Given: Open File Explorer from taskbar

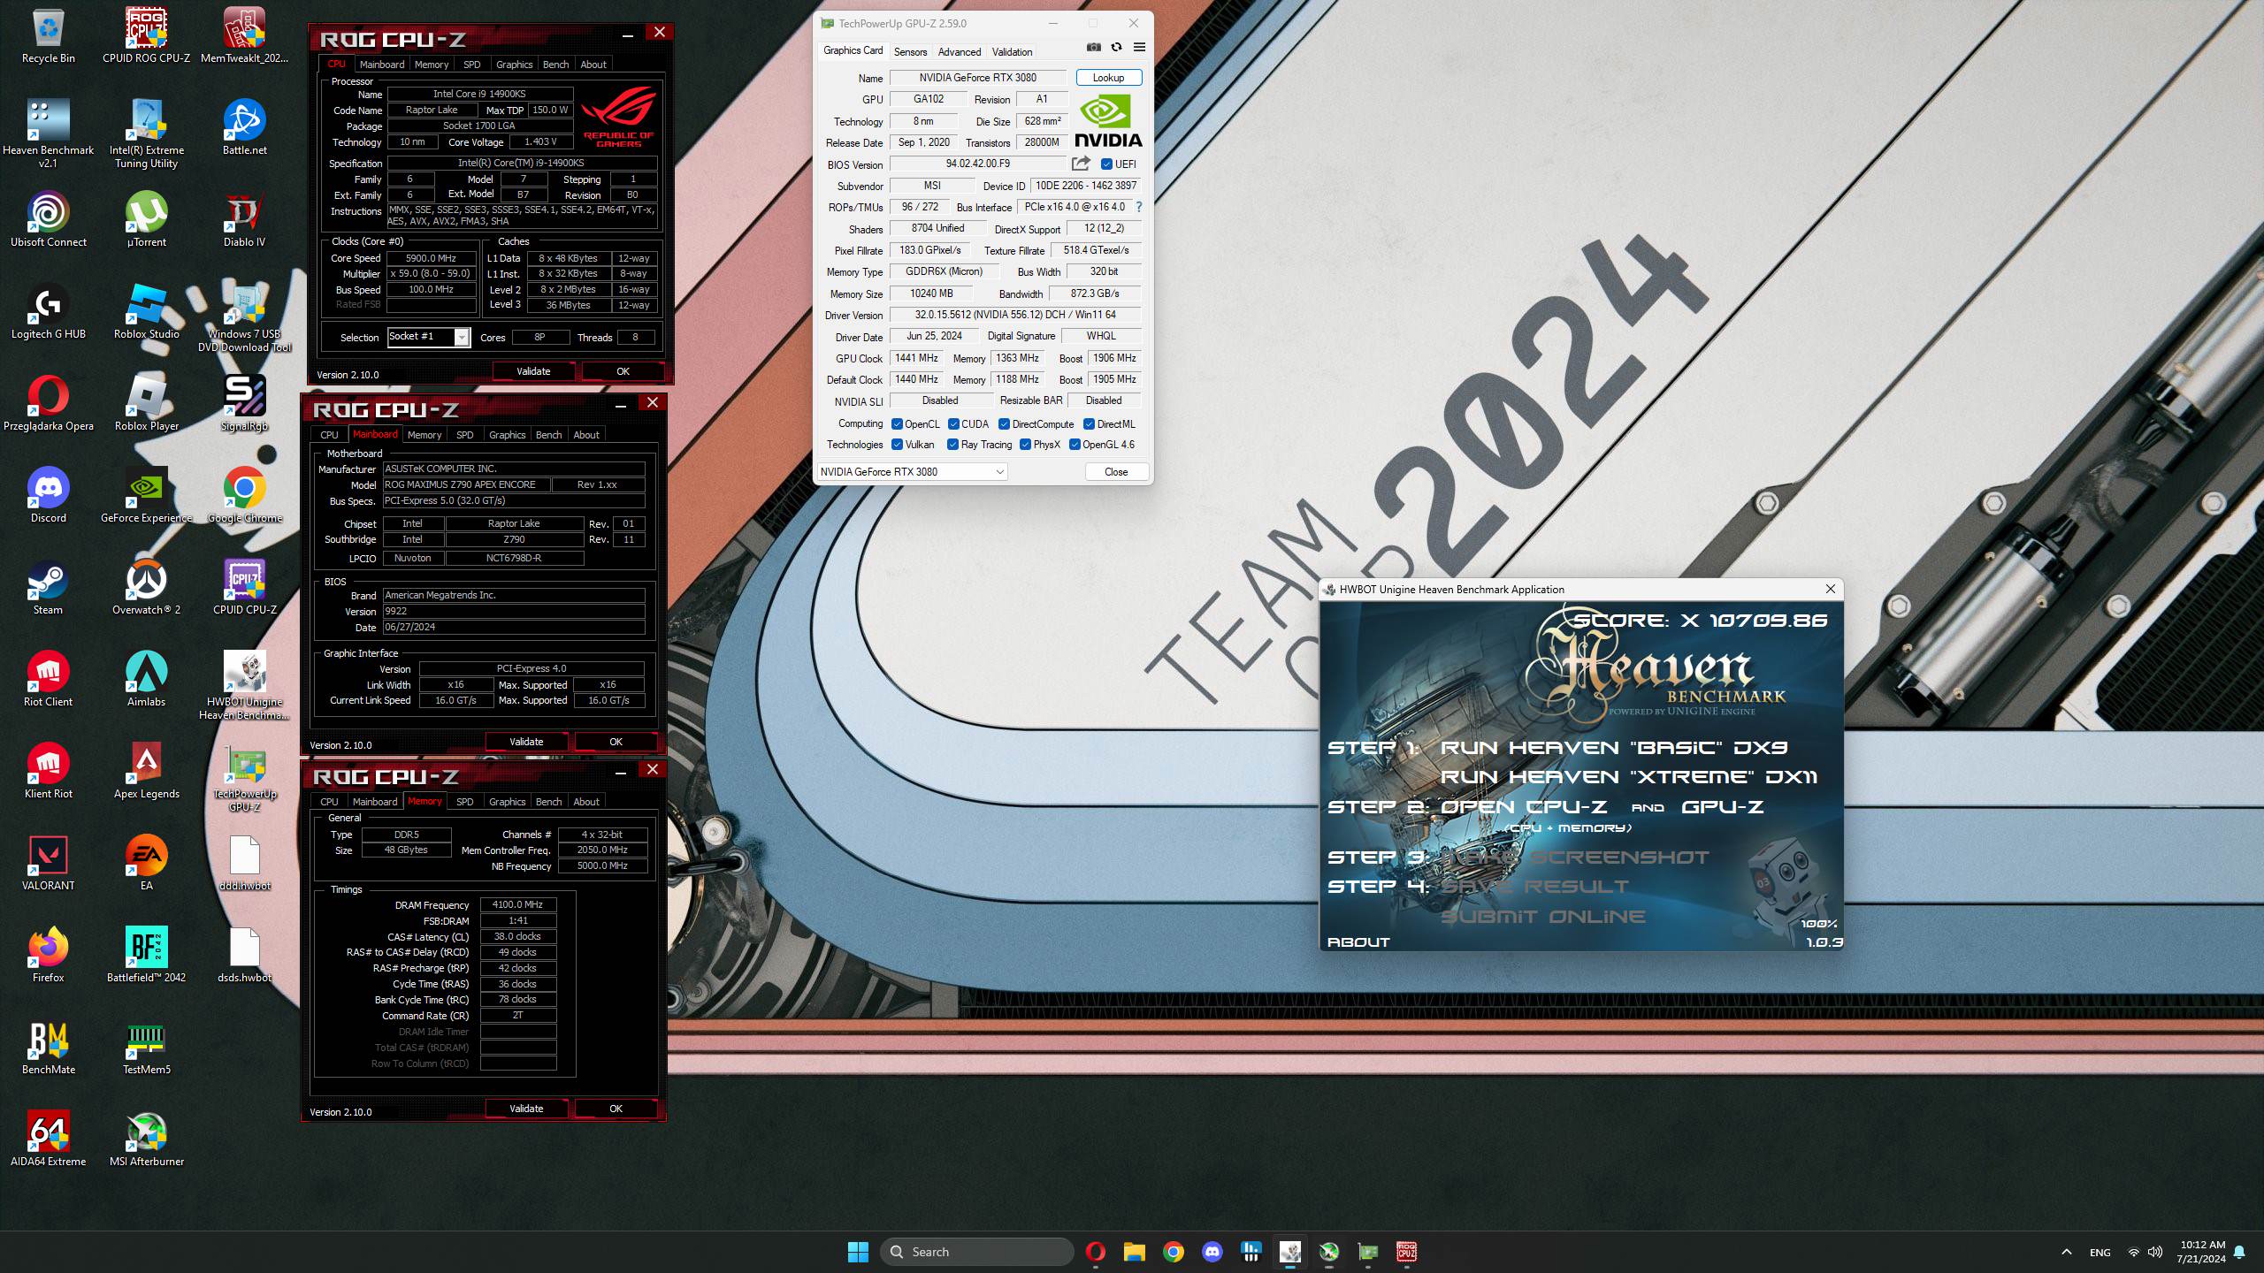Looking at the screenshot, I should [x=1135, y=1252].
